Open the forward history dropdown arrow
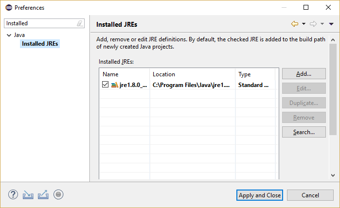The image size is (340, 208). (322, 24)
